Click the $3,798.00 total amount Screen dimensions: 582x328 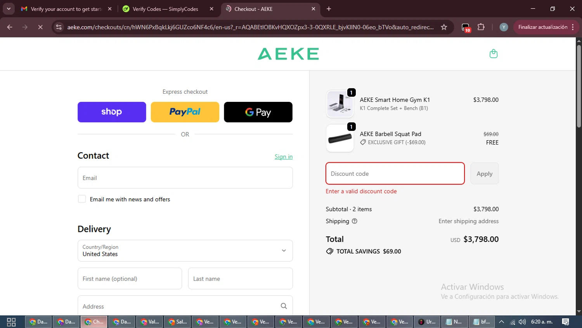(481, 239)
